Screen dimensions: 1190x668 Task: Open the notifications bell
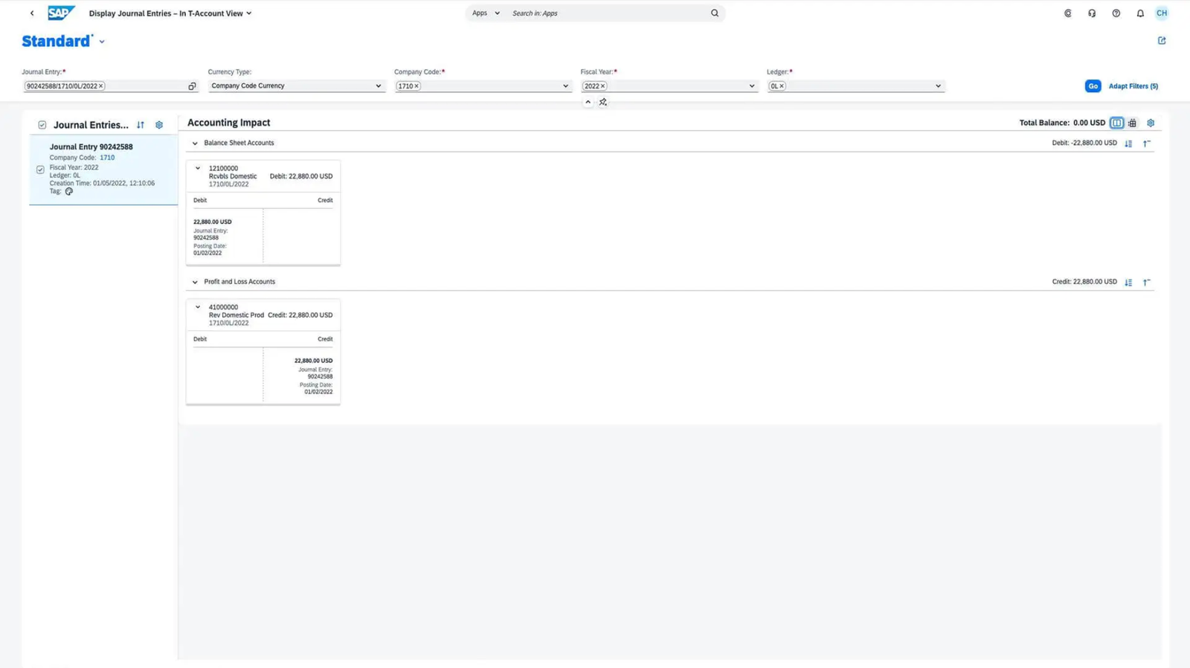click(1139, 13)
